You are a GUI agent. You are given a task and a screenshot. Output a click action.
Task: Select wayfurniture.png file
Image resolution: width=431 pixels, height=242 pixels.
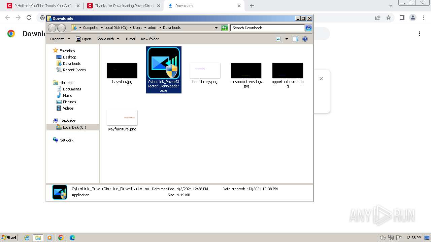pyautogui.click(x=122, y=118)
